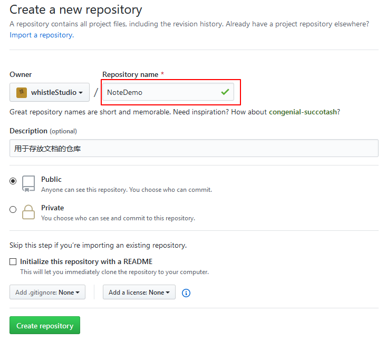Expand the Add .gitignore dropdown

[47, 292]
